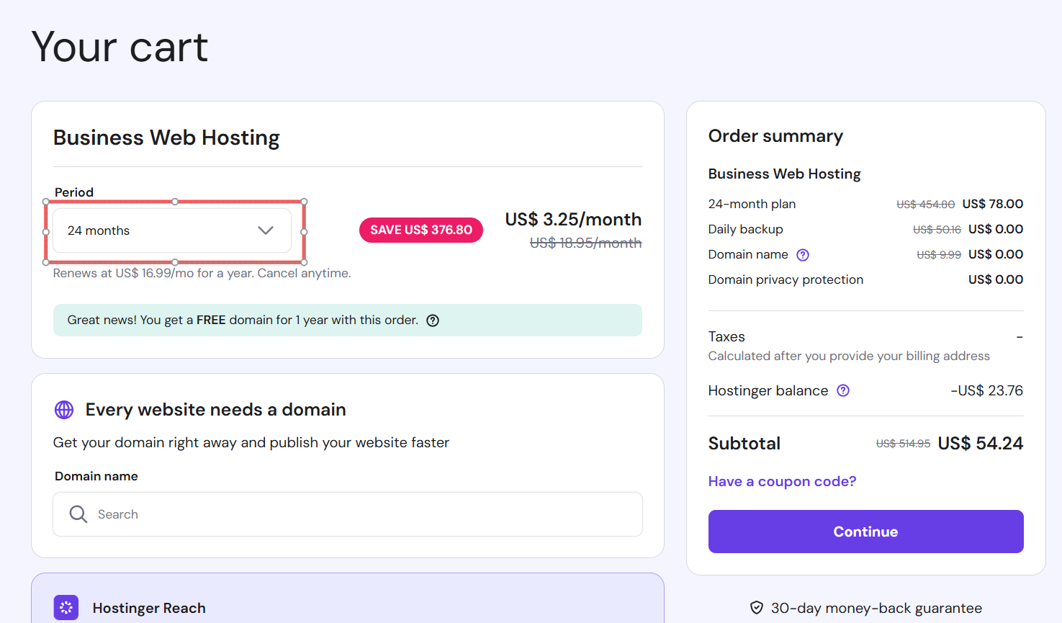Viewport: 1062px width, 623px height.
Task: Click the Subtotal amount US$ 54.24
Action: point(980,444)
